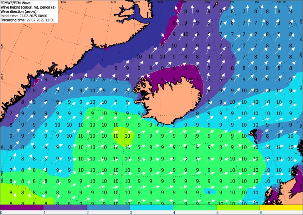Click the steel blue 2–3 m legend swatch
303x215 pixels.
tap(108, 208)
